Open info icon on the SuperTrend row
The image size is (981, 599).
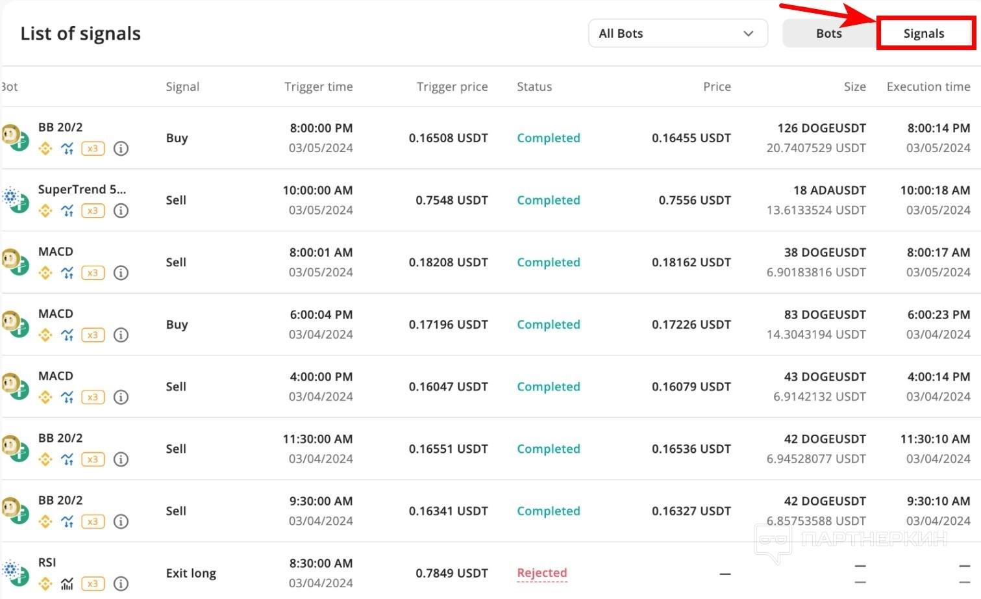121,210
